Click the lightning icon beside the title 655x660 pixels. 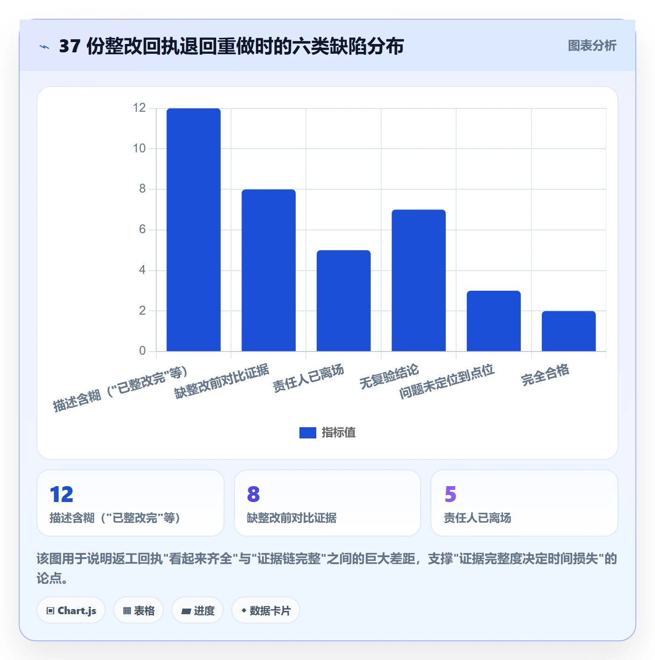pos(44,47)
